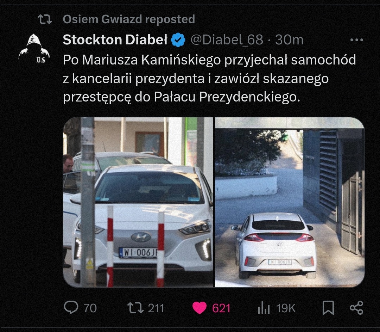Open the three-dot more options menu
380x332 pixels.
coord(357,40)
